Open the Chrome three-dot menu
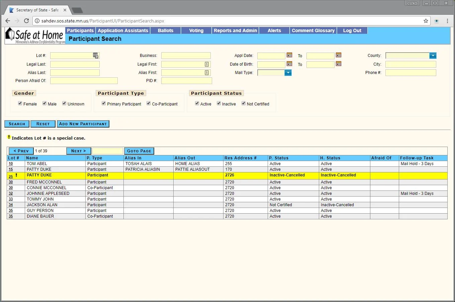Viewport: 455px width, 302px height. coord(447,21)
